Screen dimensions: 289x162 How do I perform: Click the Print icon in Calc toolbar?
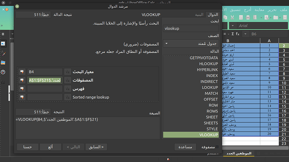click(248, 18)
